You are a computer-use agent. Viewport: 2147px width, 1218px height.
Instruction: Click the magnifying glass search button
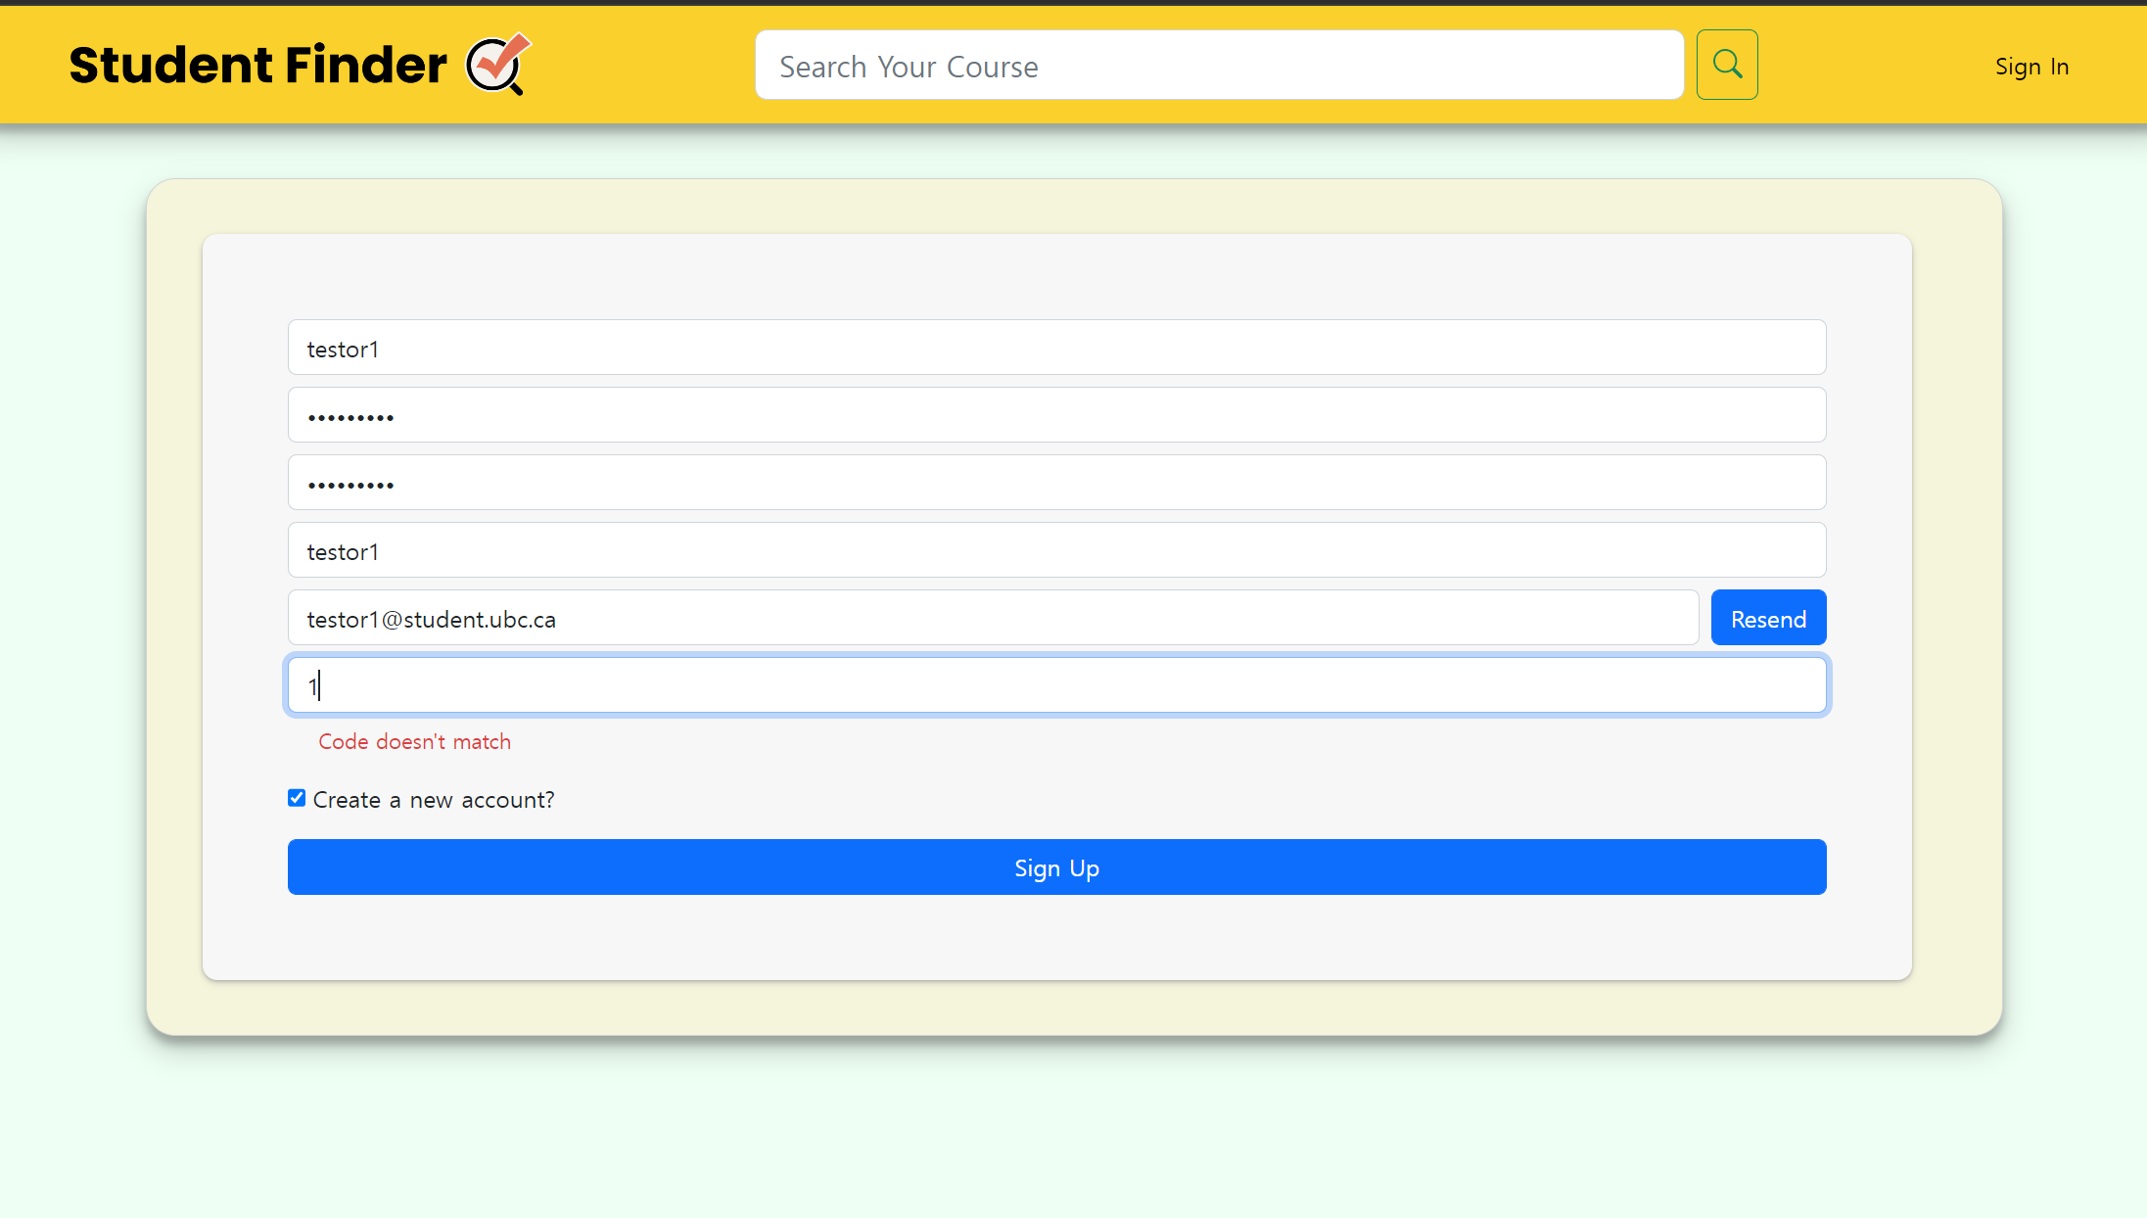coord(1726,65)
